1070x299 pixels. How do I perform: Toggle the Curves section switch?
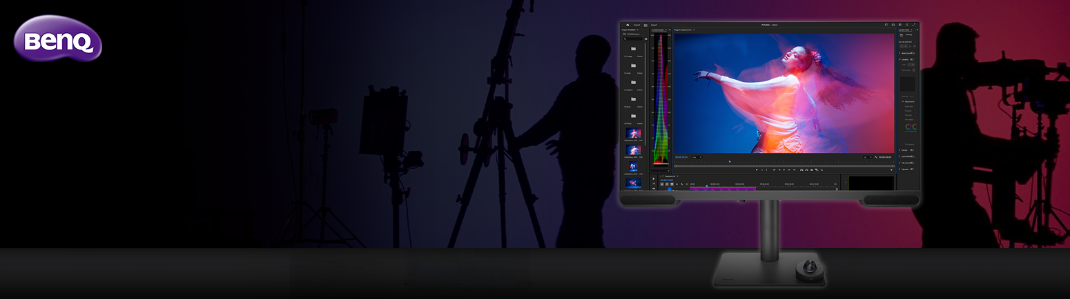coord(912,149)
